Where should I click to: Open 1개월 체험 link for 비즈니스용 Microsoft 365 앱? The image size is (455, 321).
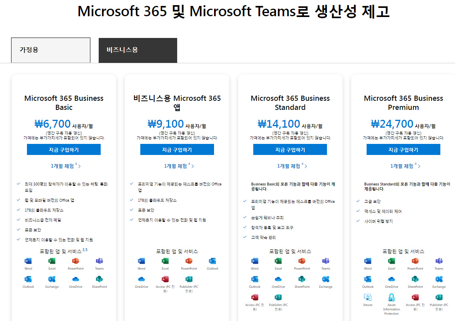(179, 166)
